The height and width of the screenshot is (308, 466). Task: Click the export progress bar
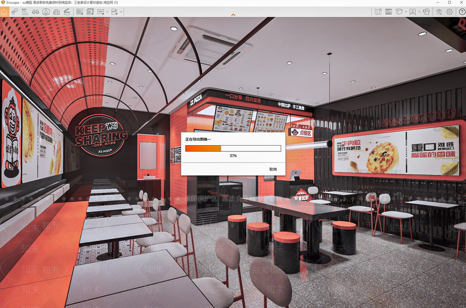[x=233, y=148]
